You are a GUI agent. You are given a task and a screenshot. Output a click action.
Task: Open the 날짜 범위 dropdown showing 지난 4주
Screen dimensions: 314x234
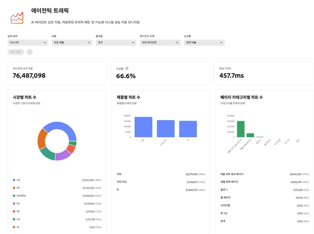tap(28, 42)
